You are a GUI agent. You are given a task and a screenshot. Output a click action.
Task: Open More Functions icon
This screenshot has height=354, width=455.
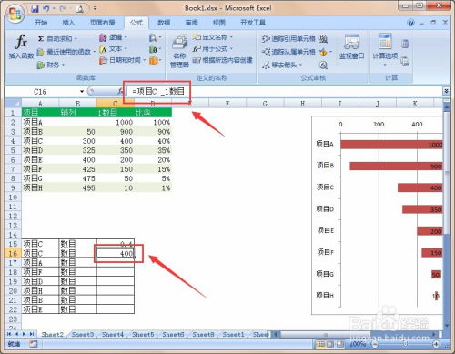[155, 60]
